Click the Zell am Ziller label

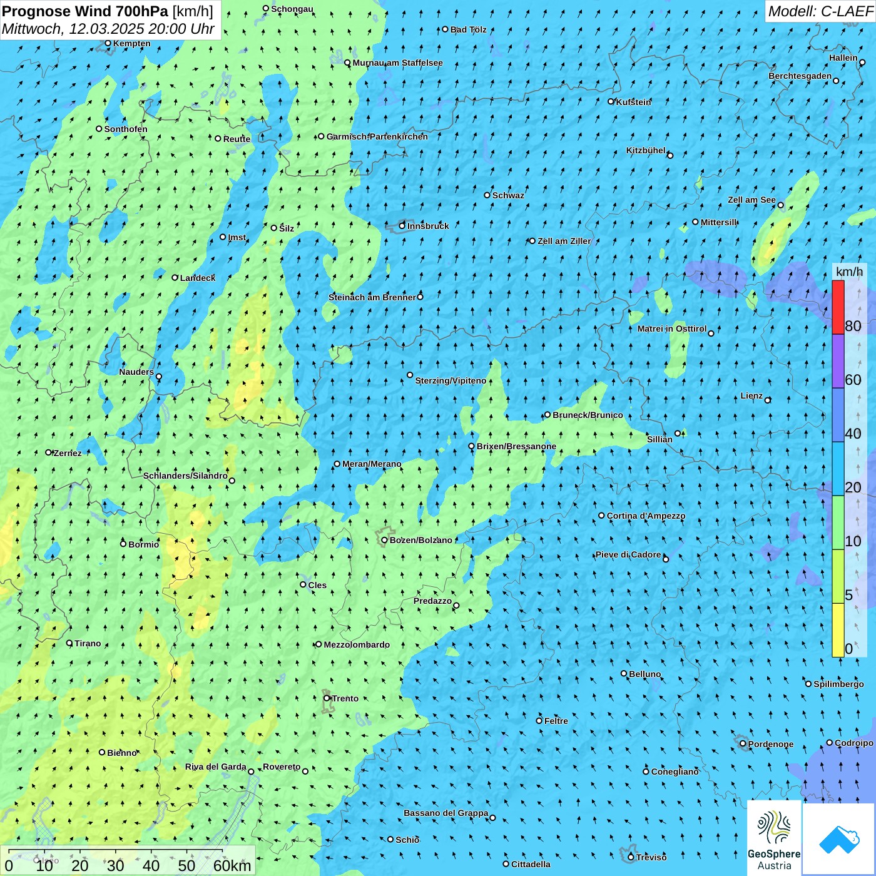point(564,241)
